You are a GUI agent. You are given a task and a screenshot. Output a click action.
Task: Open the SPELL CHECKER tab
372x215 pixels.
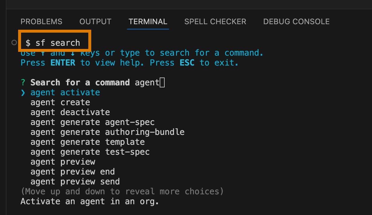click(215, 22)
